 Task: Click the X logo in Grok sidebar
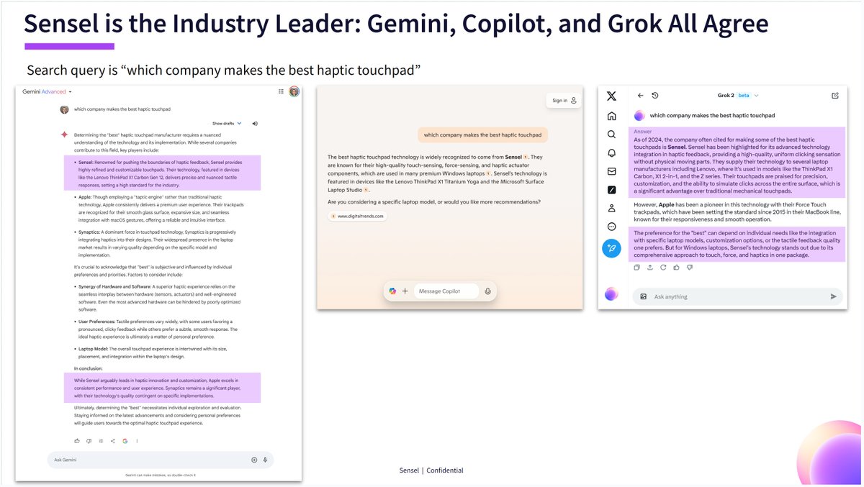coord(611,96)
